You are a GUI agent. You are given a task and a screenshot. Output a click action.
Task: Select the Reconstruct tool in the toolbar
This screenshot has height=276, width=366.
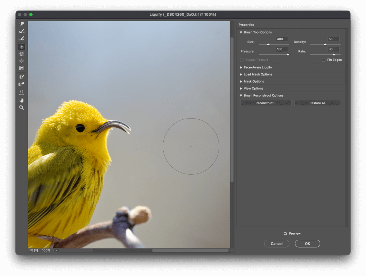coord(22,31)
